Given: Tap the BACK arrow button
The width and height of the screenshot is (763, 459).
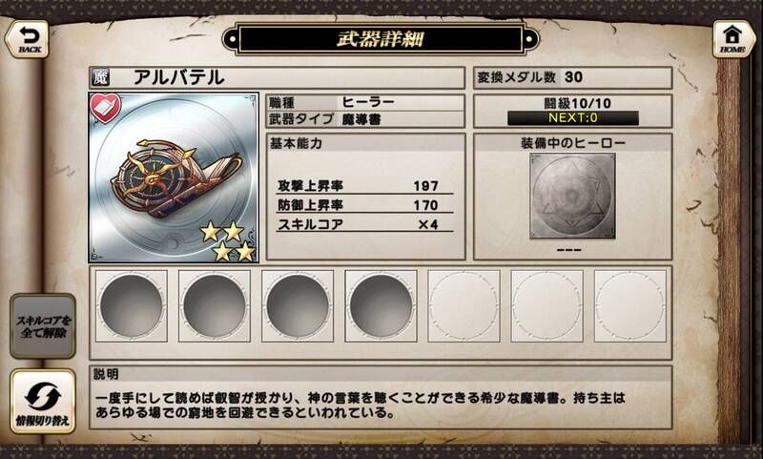Looking at the screenshot, I should (x=28, y=39).
